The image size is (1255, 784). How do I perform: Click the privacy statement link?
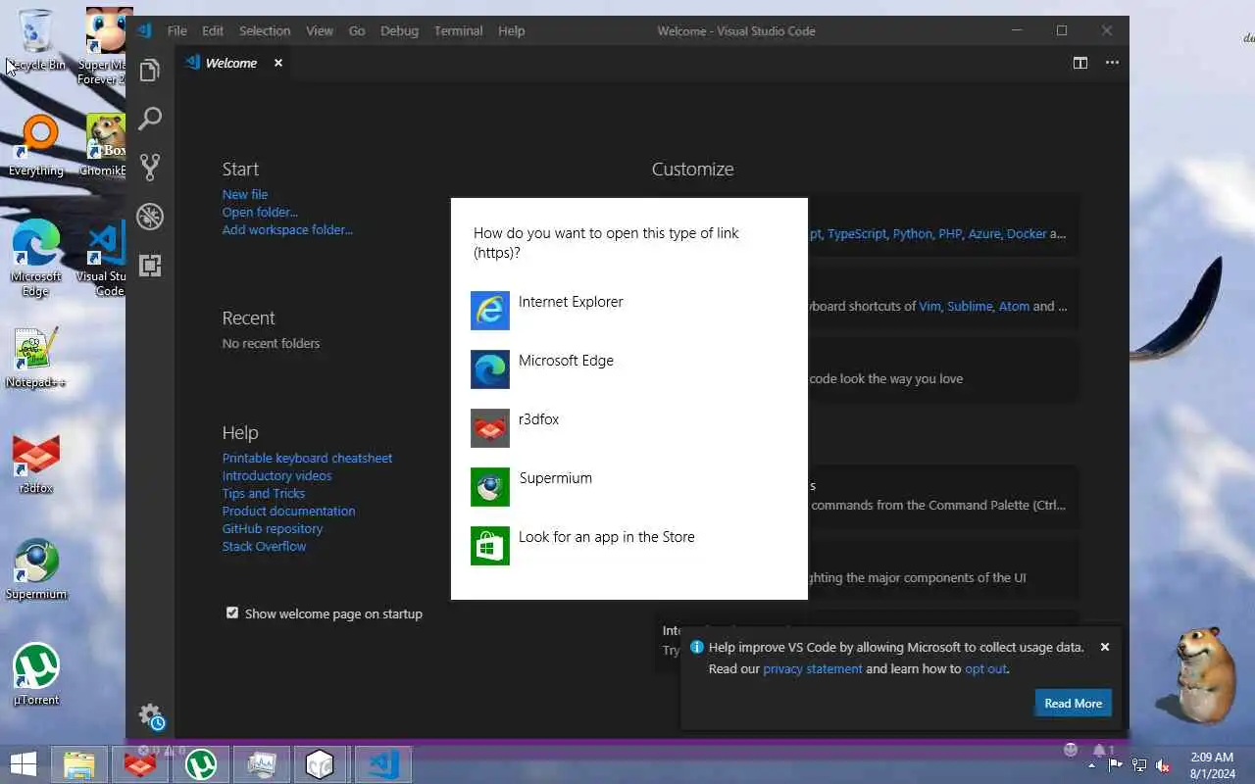click(813, 668)
